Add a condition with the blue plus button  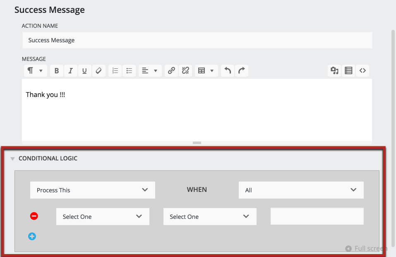(32, 236)
